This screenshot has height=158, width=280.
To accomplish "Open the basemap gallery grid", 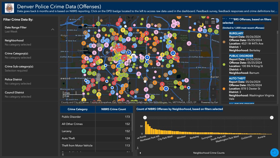I will click(213, 22).
